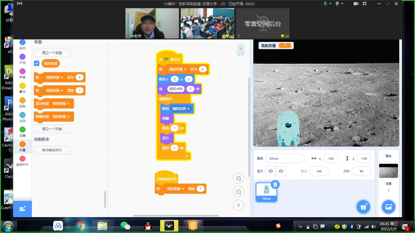Click the 当绿旗被点击 hat block in script

pos(170,58)
